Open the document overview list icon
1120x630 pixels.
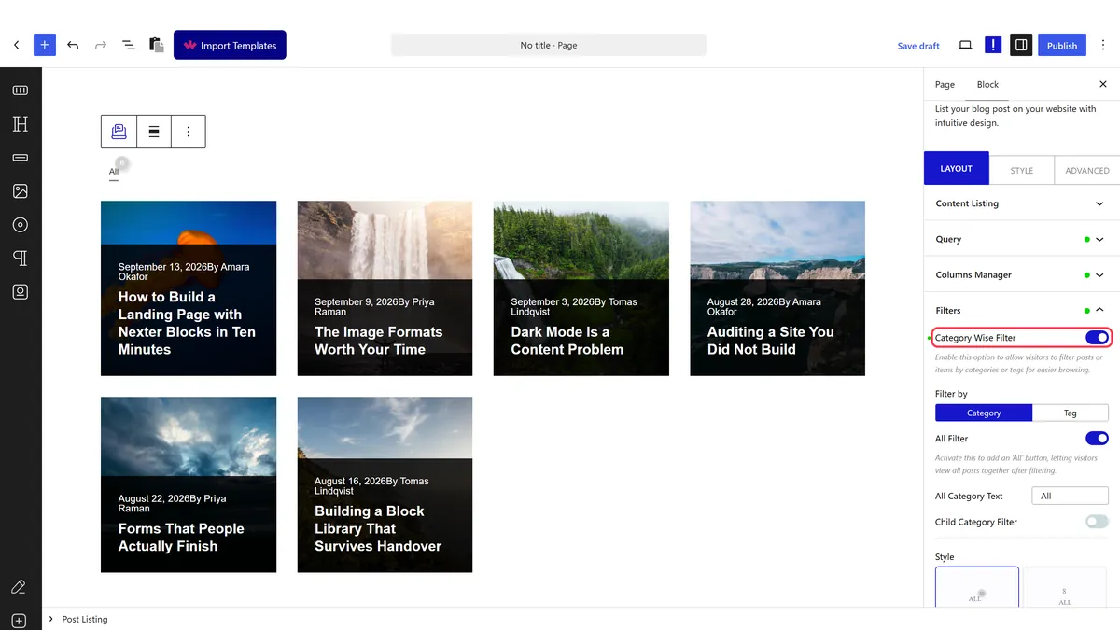(129, 45)
